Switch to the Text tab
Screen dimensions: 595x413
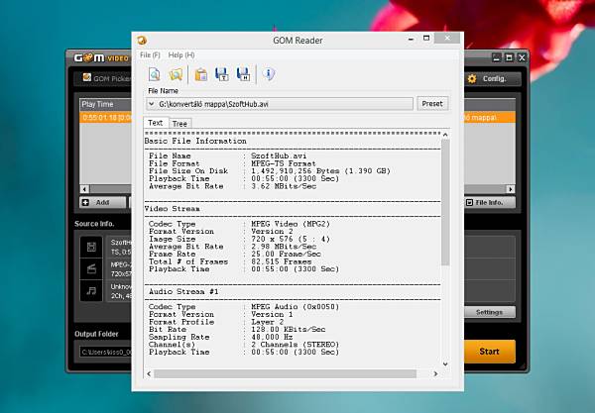point(156,123)
